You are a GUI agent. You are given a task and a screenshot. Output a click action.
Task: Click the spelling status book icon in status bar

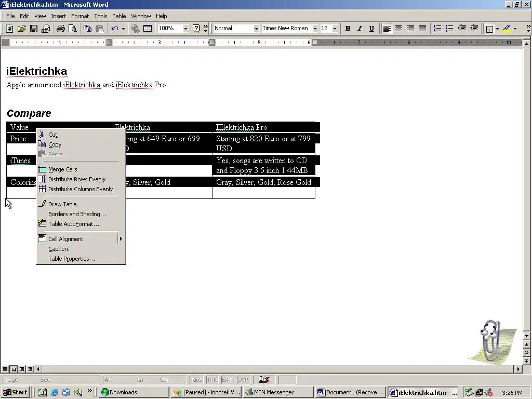264,380
